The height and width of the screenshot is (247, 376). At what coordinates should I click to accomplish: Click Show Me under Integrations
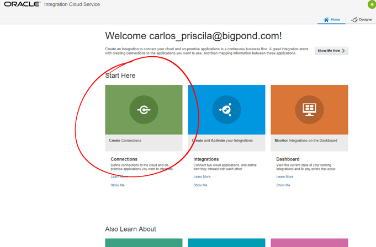[x=200, y=185]
